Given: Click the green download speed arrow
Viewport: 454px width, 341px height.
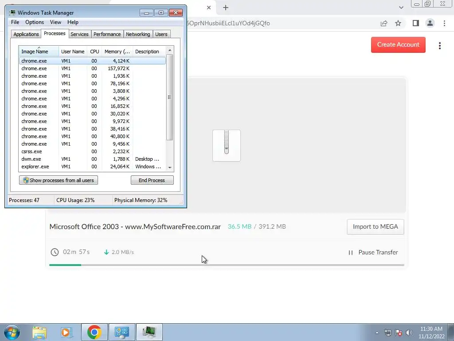Looking at the screenshot, I should (106, 252).
